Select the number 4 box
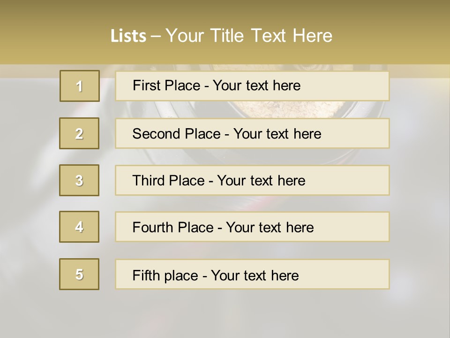Viewport: 450px width, 338px height. click(x=79, y=227)
